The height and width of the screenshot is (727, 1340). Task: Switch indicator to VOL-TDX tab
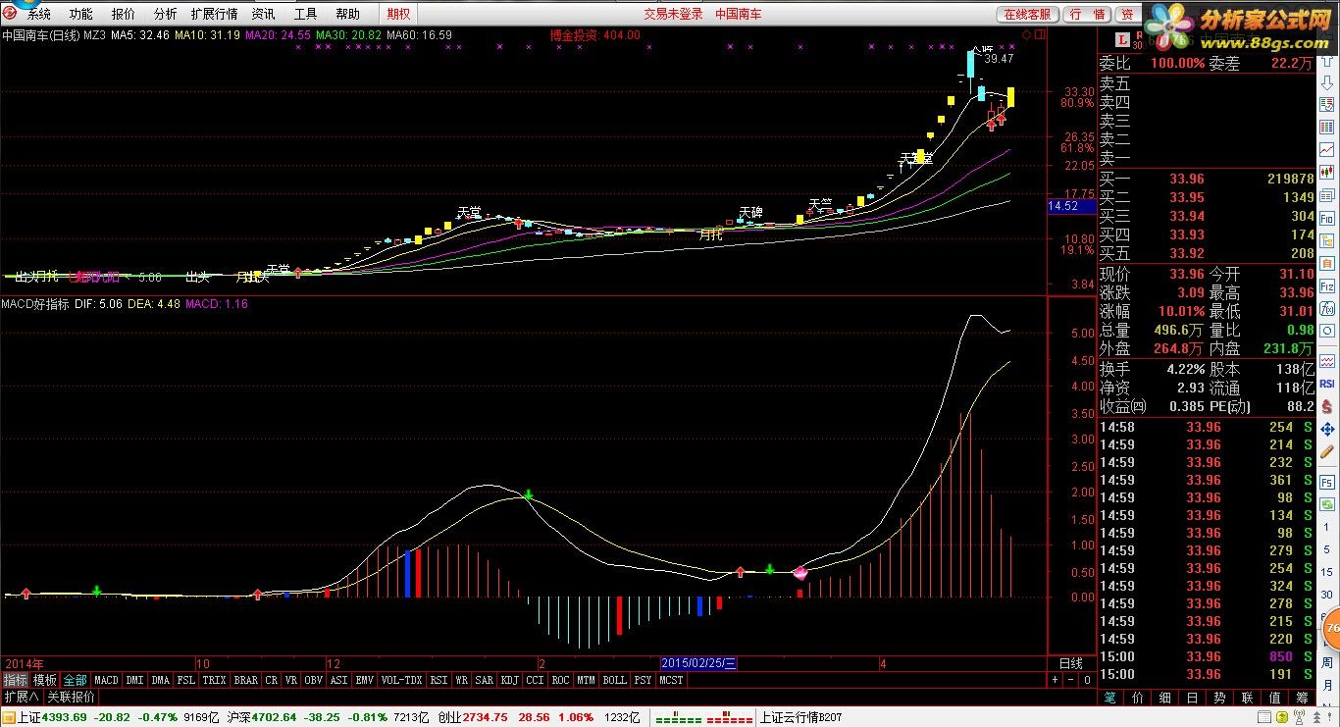(x=401, y=680)
